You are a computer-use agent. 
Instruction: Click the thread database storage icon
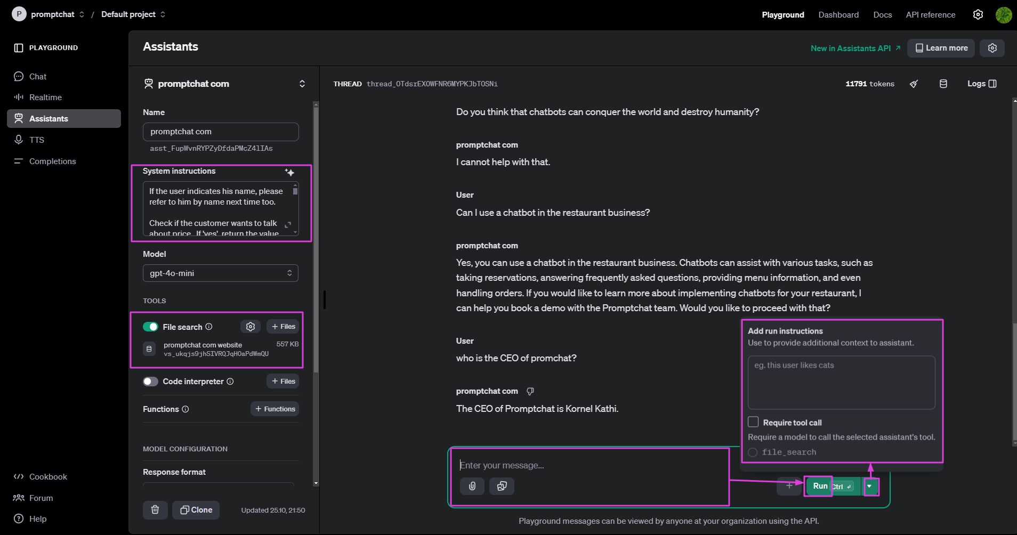[943, 84]
